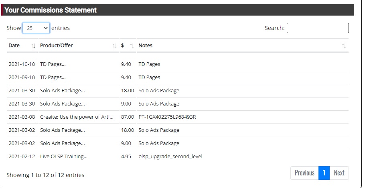Click the olsp_upgrade_second_level note
The image size is (369, 193).
coord(170,156)
